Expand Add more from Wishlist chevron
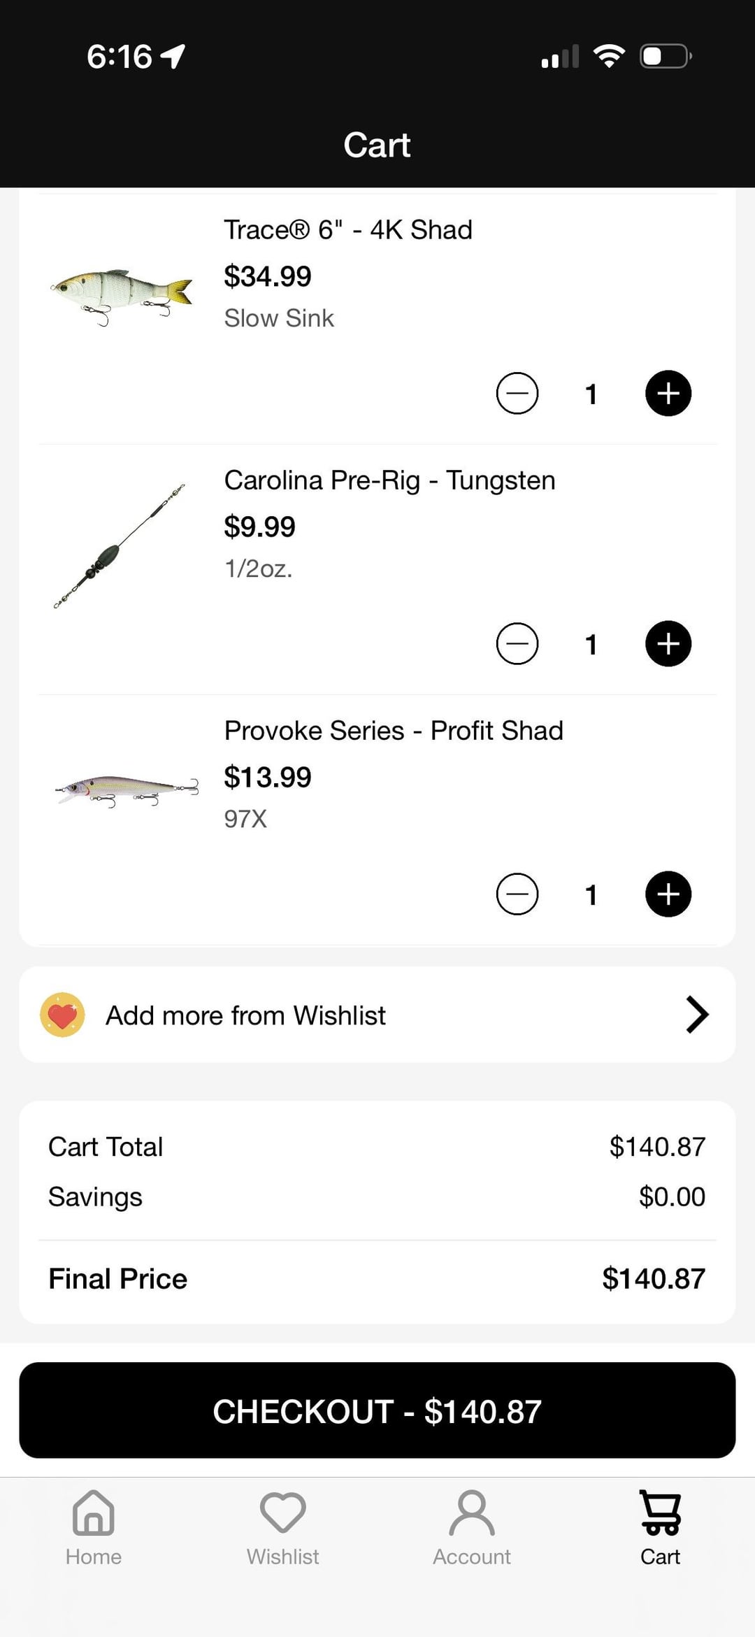The height and width of the screenshot is (1637, 755). pyautogui.click(x=697, y=1015)
